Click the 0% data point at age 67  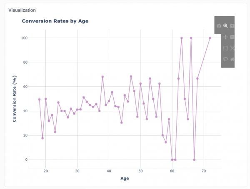point(194,160)
